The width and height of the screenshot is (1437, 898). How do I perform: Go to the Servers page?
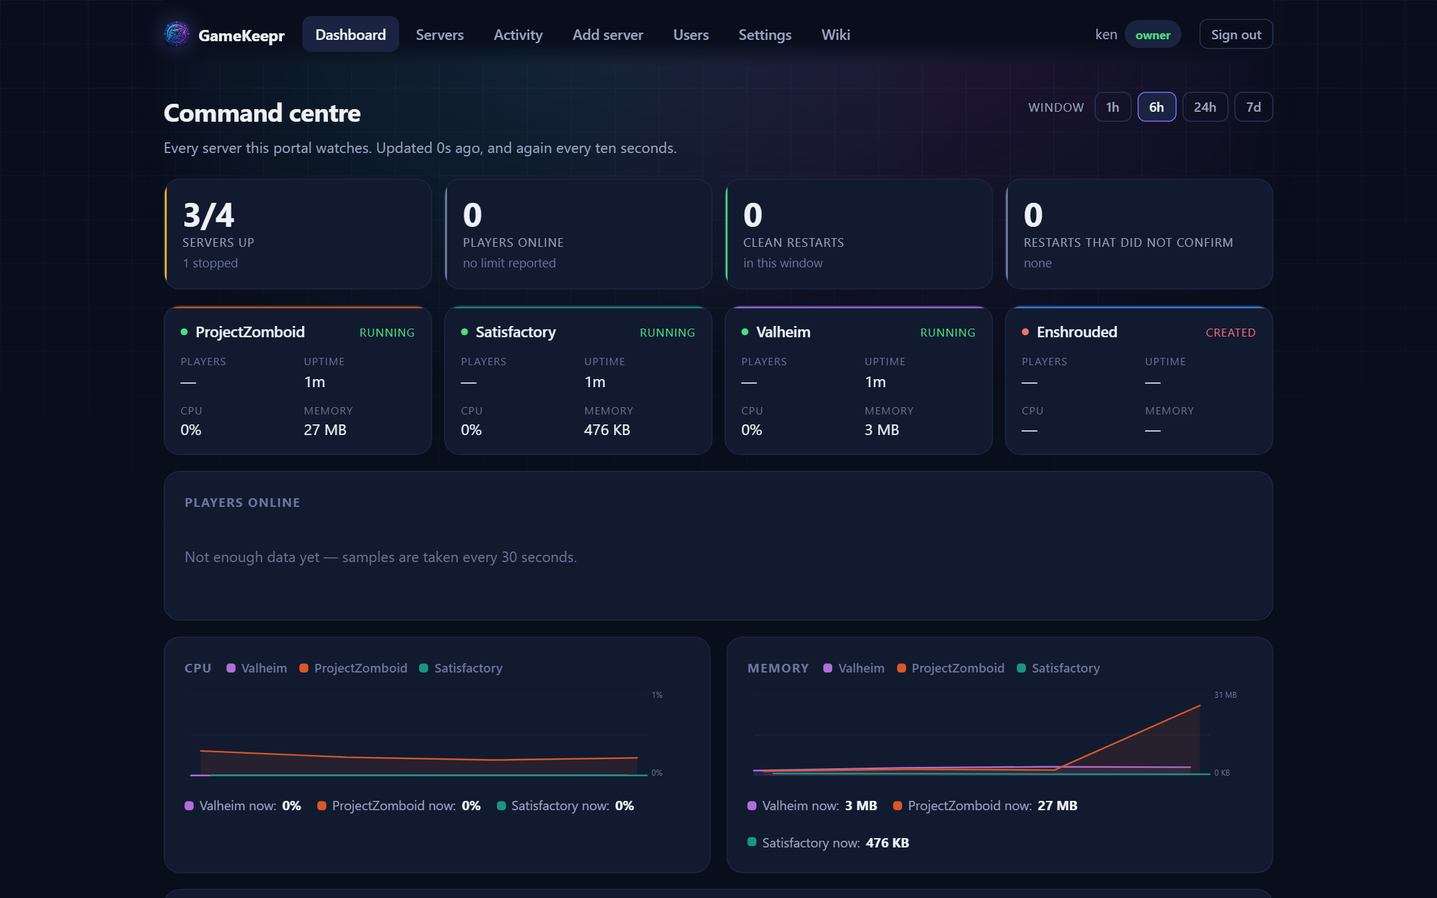pyautogui.click(x=440, y=35)
